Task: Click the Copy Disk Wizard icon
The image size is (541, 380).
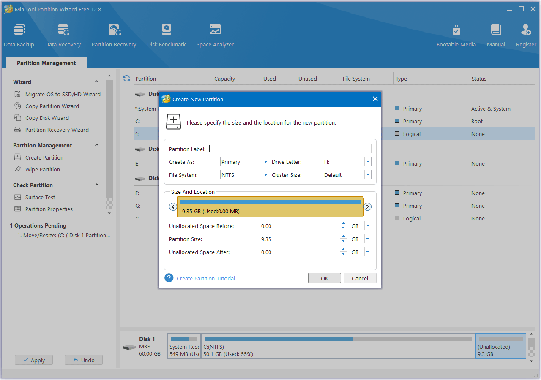Action: tap(18, 118)
